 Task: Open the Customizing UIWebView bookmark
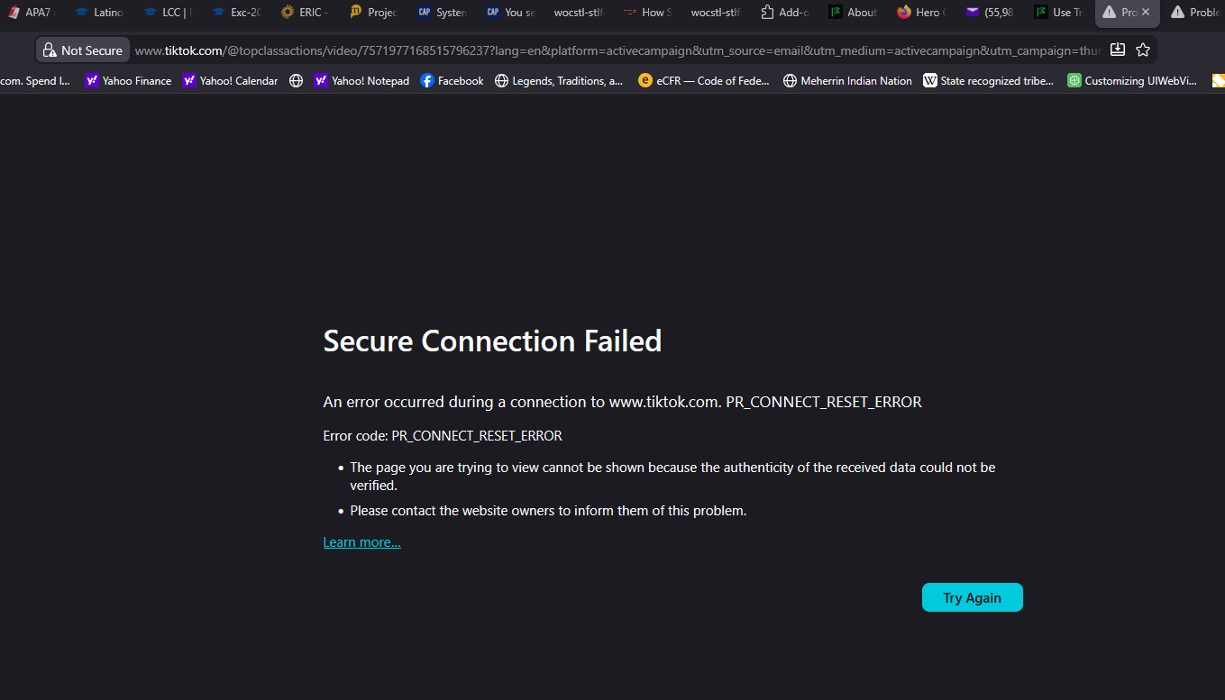click(1132, 81)
